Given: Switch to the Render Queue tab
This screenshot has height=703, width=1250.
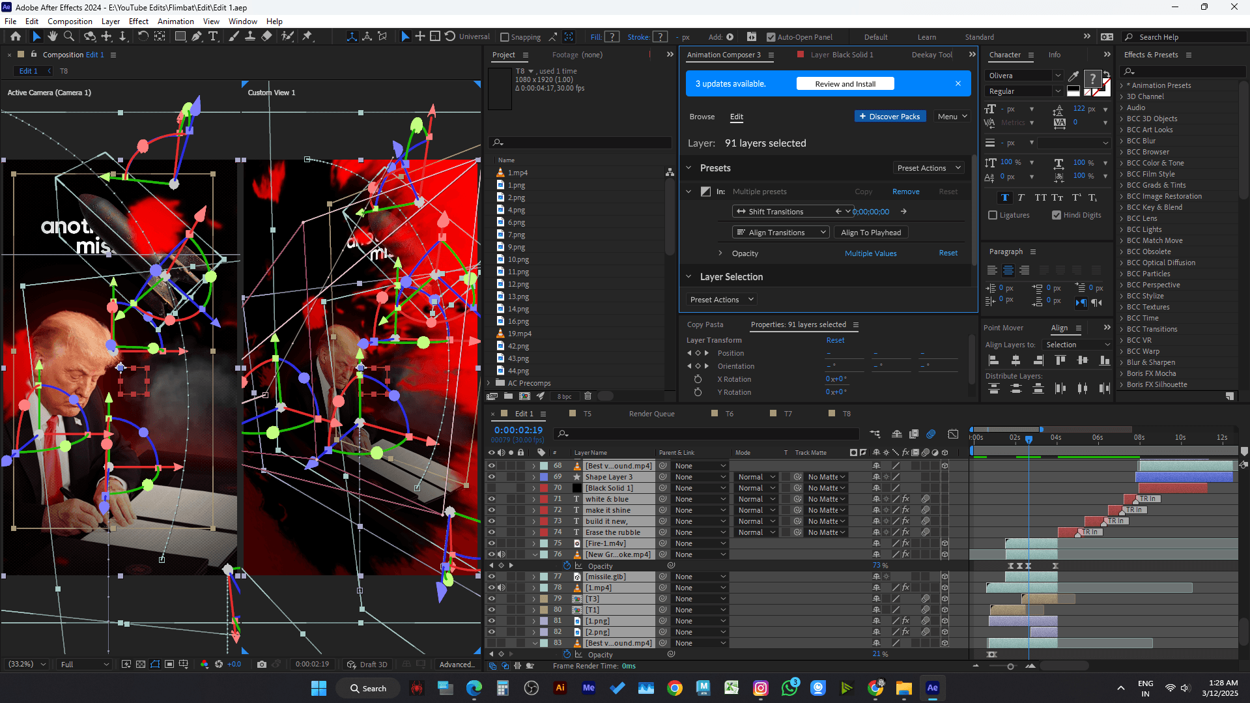Looking at the screenshot, I should click(x=651, y=414).
